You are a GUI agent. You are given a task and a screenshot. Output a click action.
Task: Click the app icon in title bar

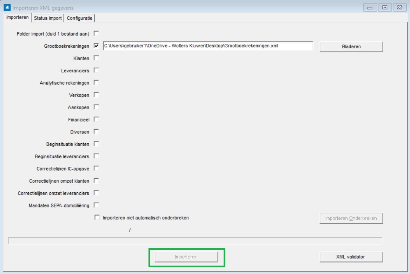(x=7, y=7)
